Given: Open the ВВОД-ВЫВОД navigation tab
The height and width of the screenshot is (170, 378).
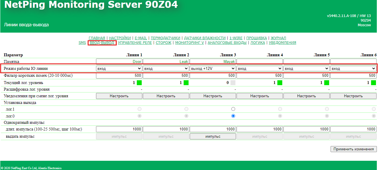Looking at the screenshot, I should (102, 43).
